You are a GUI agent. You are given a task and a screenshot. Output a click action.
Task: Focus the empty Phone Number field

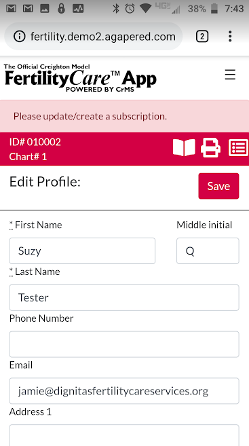coord(124,344)
